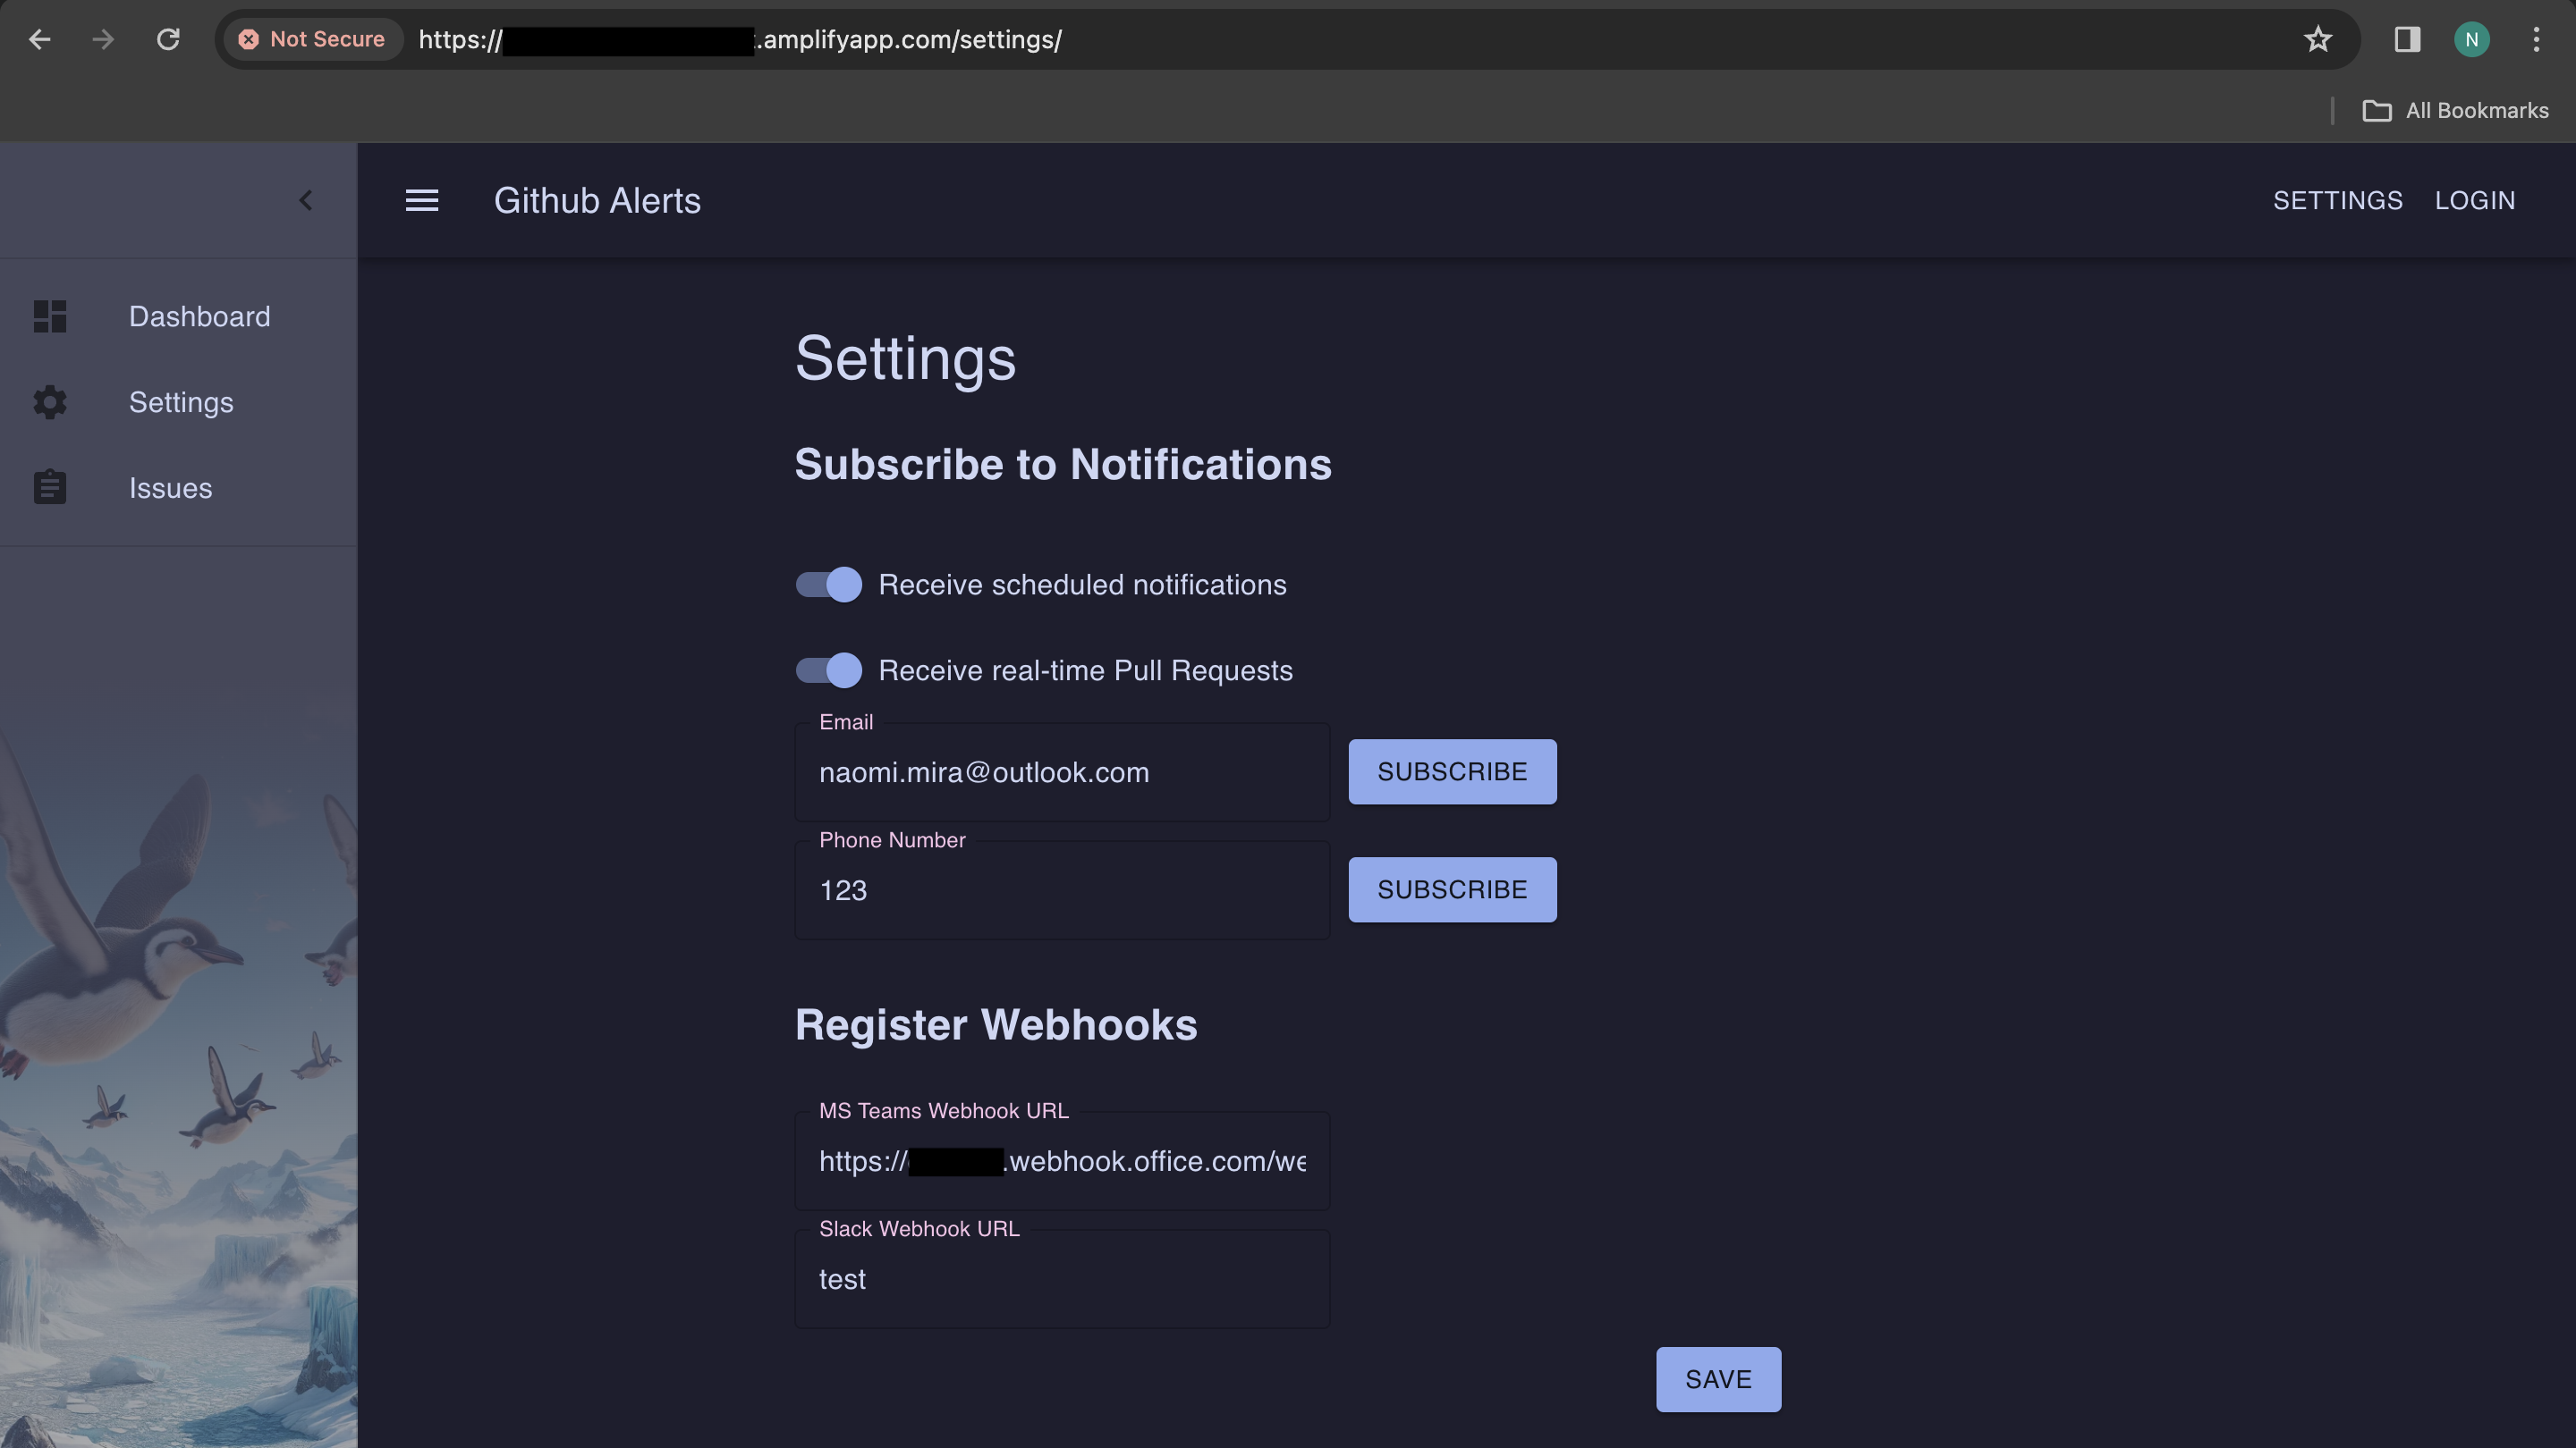Viewport: 2576px width, 1448px height.
Task: Bookmark this page with the star icon
Action: point(2317,39)
